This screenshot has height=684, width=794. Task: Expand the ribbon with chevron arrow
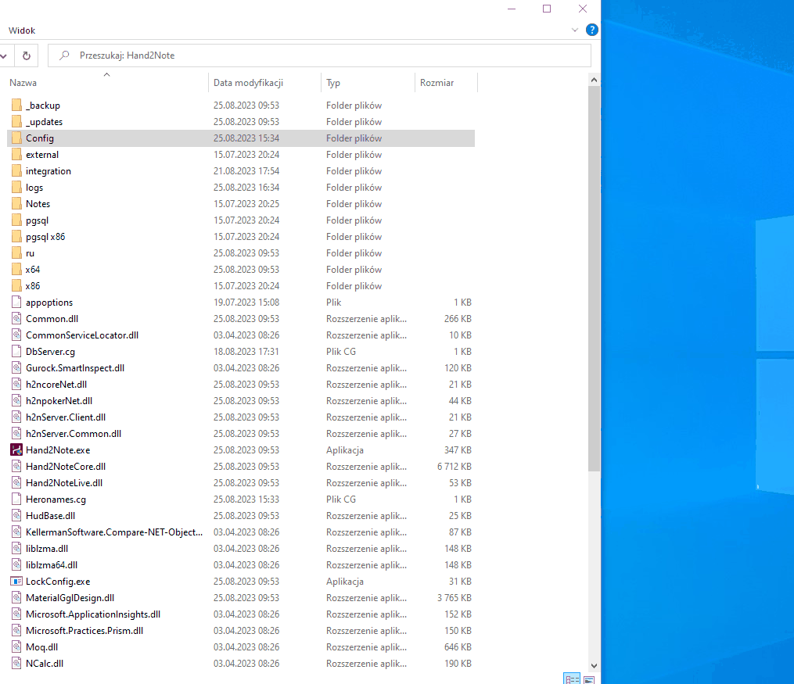pyautogui.click(x=575, y=30)
